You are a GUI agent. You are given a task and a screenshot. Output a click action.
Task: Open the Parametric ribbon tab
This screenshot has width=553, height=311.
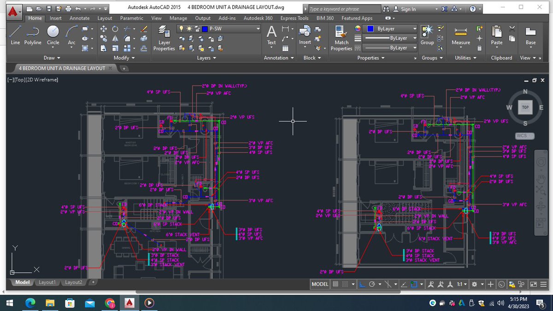tap(131, 18)
